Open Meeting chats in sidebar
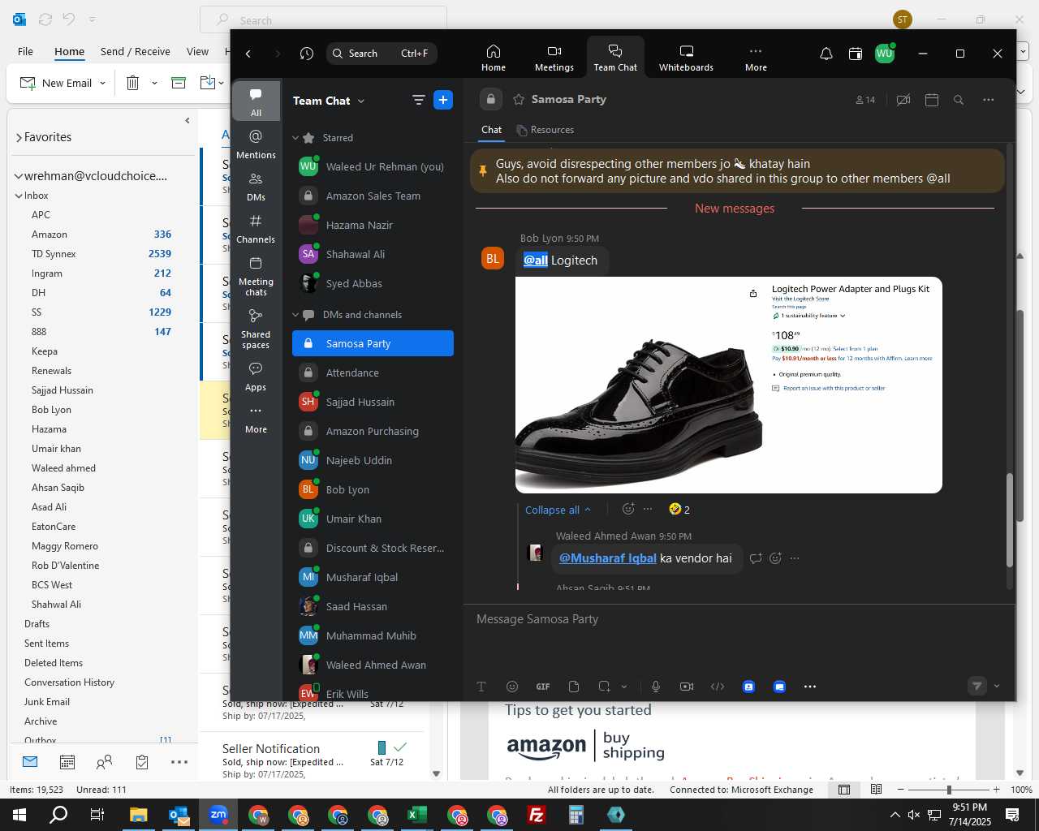Image resolution: width=1039 pixels, height=831 pixels. point(256,276)
